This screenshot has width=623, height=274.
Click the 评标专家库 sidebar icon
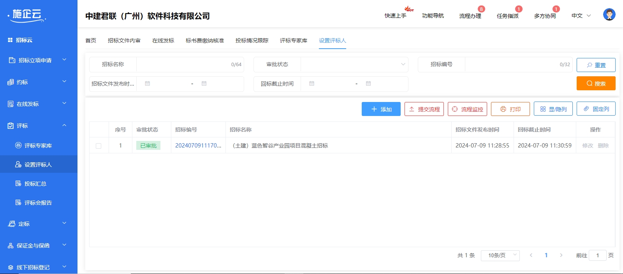[18, 145]
